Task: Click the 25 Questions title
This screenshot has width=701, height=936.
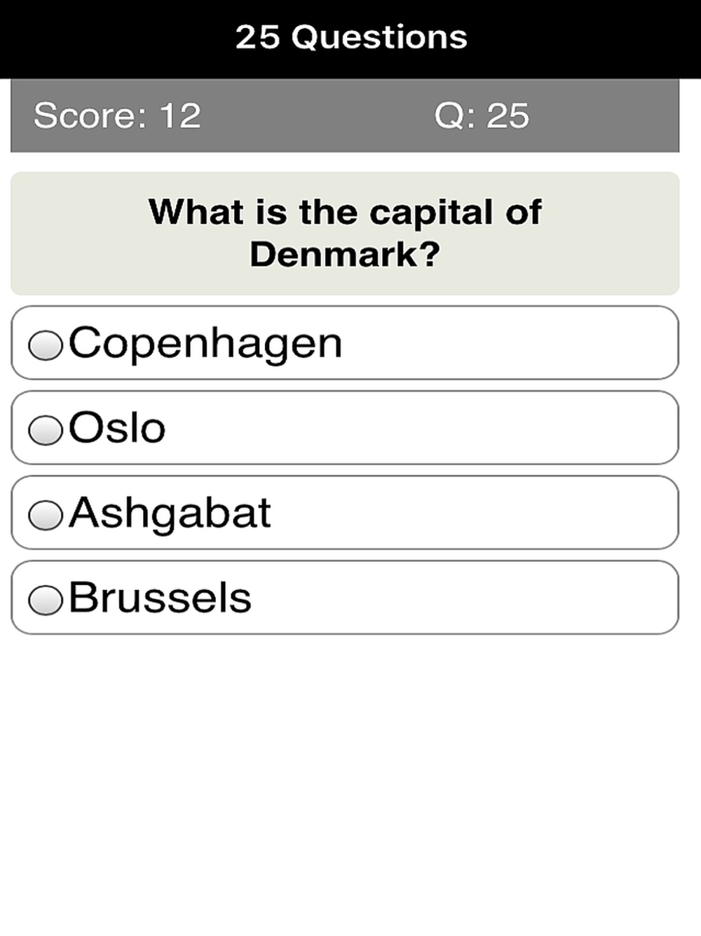Action: point(351,37)
